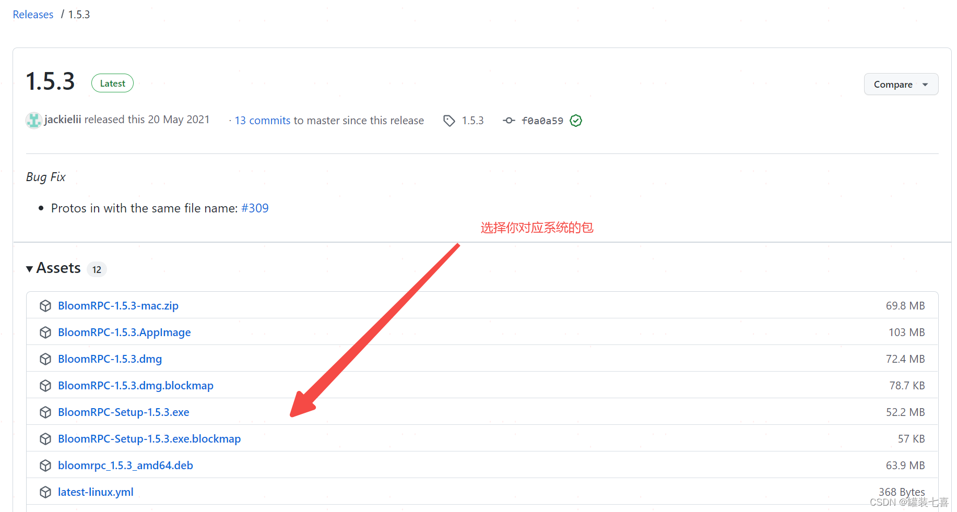Download BloomRPC-1.5.3.AppImage
Image resolution: width=957 pixels, height=512 pixels.
124,332
